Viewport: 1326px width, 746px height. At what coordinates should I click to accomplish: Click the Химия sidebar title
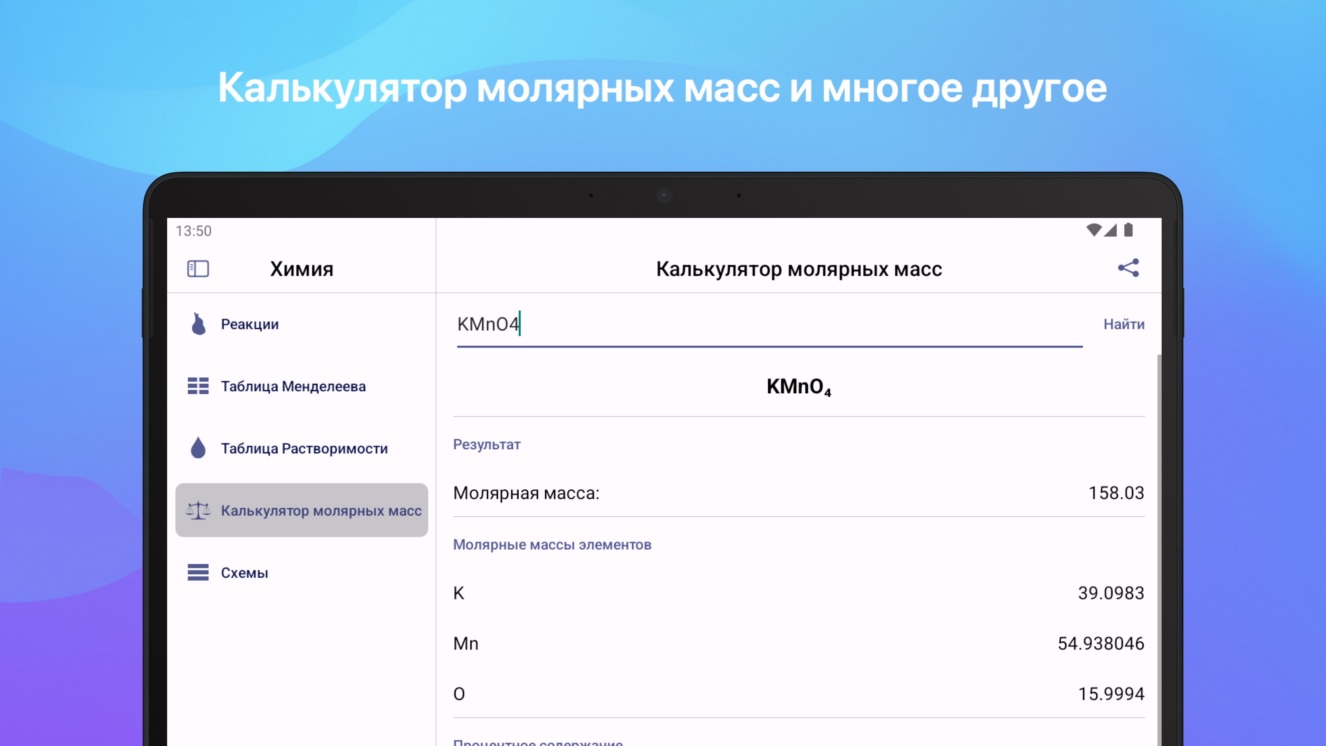tap(302, 269)
